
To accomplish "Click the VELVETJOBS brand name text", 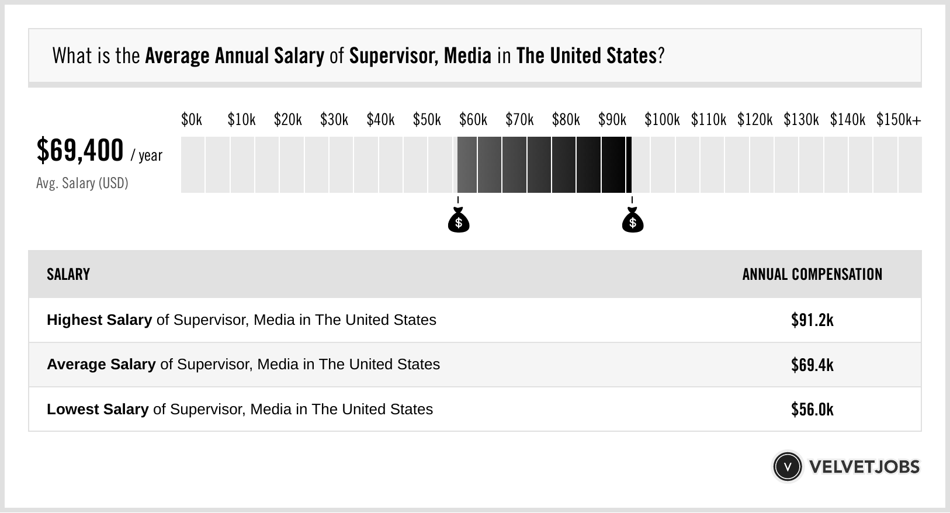I will [x=864, y=467].
